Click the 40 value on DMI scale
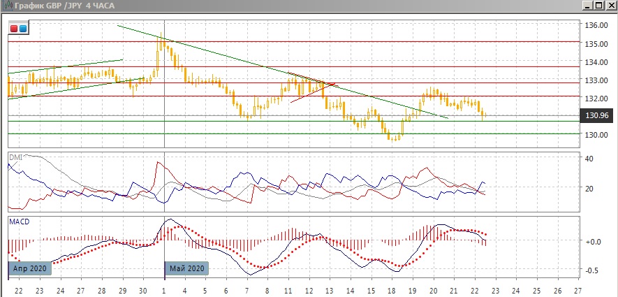The image size is (618, 297). tap(589, 159)
